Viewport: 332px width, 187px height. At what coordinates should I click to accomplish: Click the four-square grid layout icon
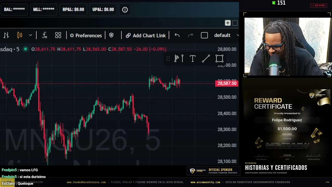click(58, 35)
